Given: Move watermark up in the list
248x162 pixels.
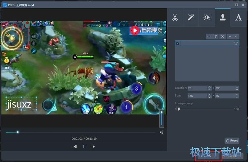Looking at the screenshot, I should (x=230, y=36).
